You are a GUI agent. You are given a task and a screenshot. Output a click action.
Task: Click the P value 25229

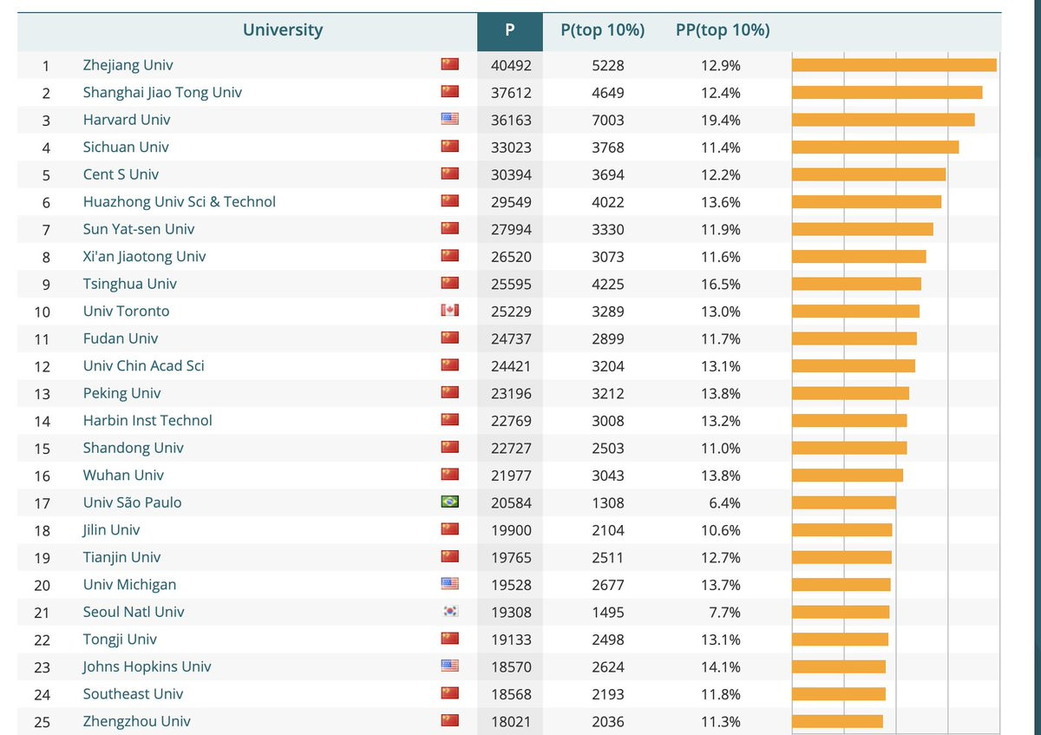click(511, 311)
